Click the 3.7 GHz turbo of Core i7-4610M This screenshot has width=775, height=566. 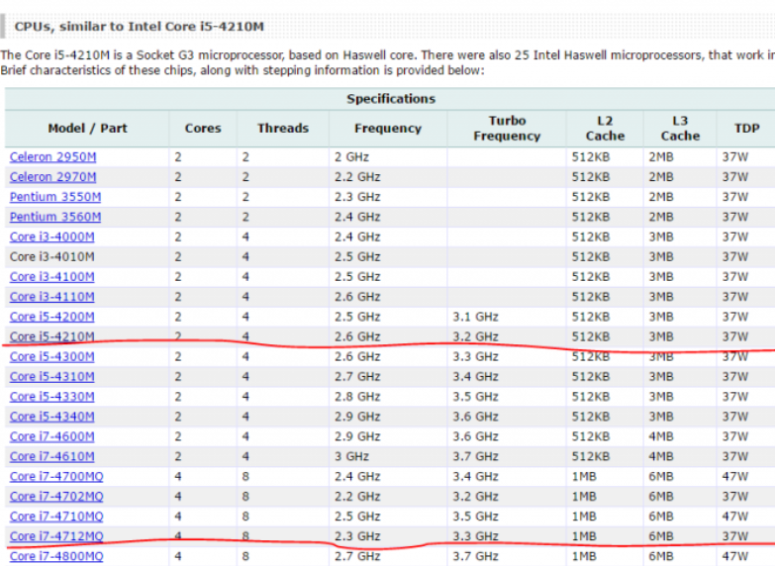tap(475, 456)
